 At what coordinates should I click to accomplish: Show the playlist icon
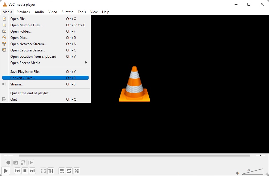[61, 171]
